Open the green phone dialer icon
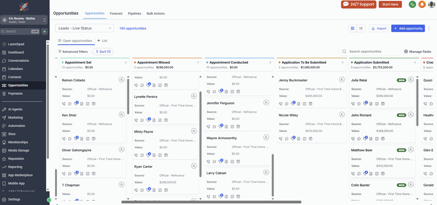The image size is (437, 205). pyautogui.click(x=412, y=4)
